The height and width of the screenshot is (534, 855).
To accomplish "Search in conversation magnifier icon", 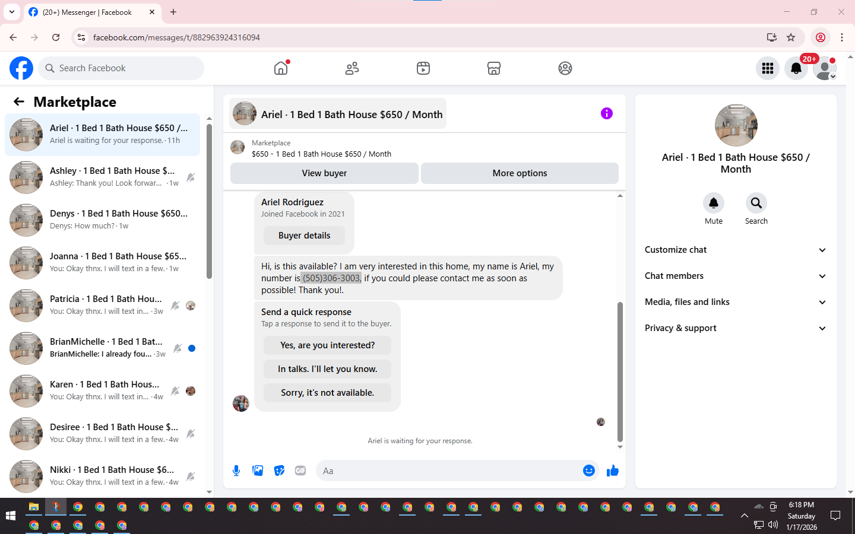I will coord(756,203).
